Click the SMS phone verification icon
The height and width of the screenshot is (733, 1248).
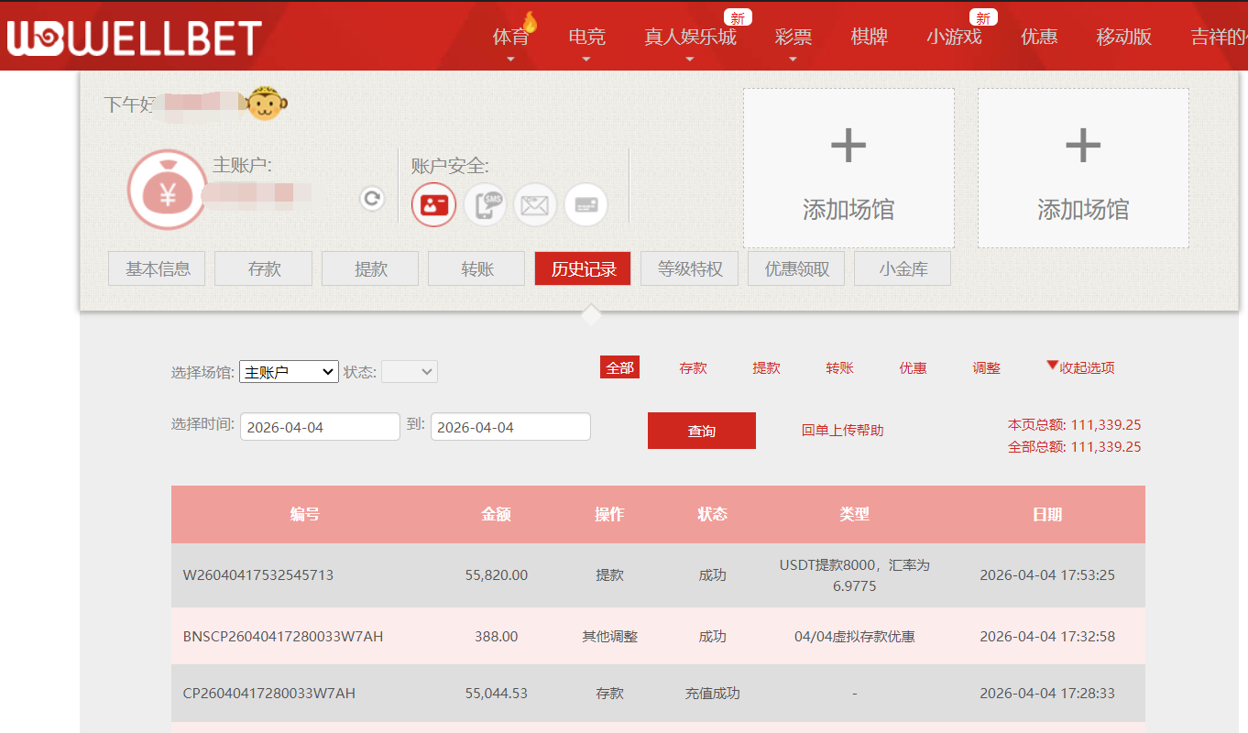[485, 204]
